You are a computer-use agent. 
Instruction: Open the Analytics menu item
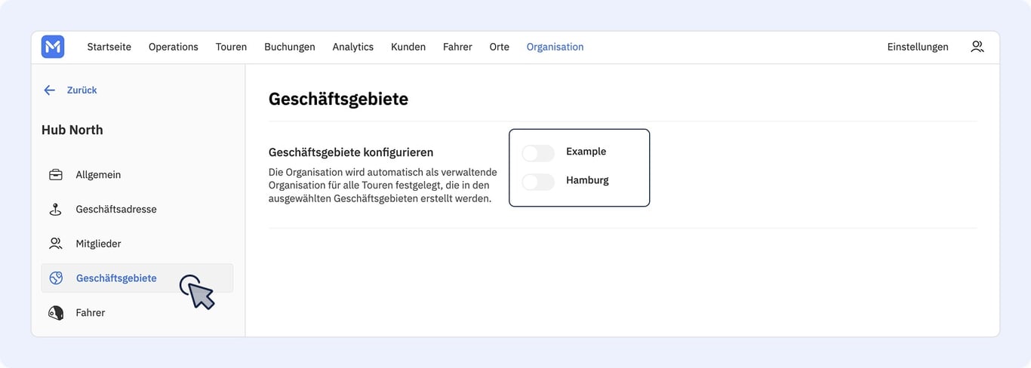pyautogui.click(x=353, y=47)
